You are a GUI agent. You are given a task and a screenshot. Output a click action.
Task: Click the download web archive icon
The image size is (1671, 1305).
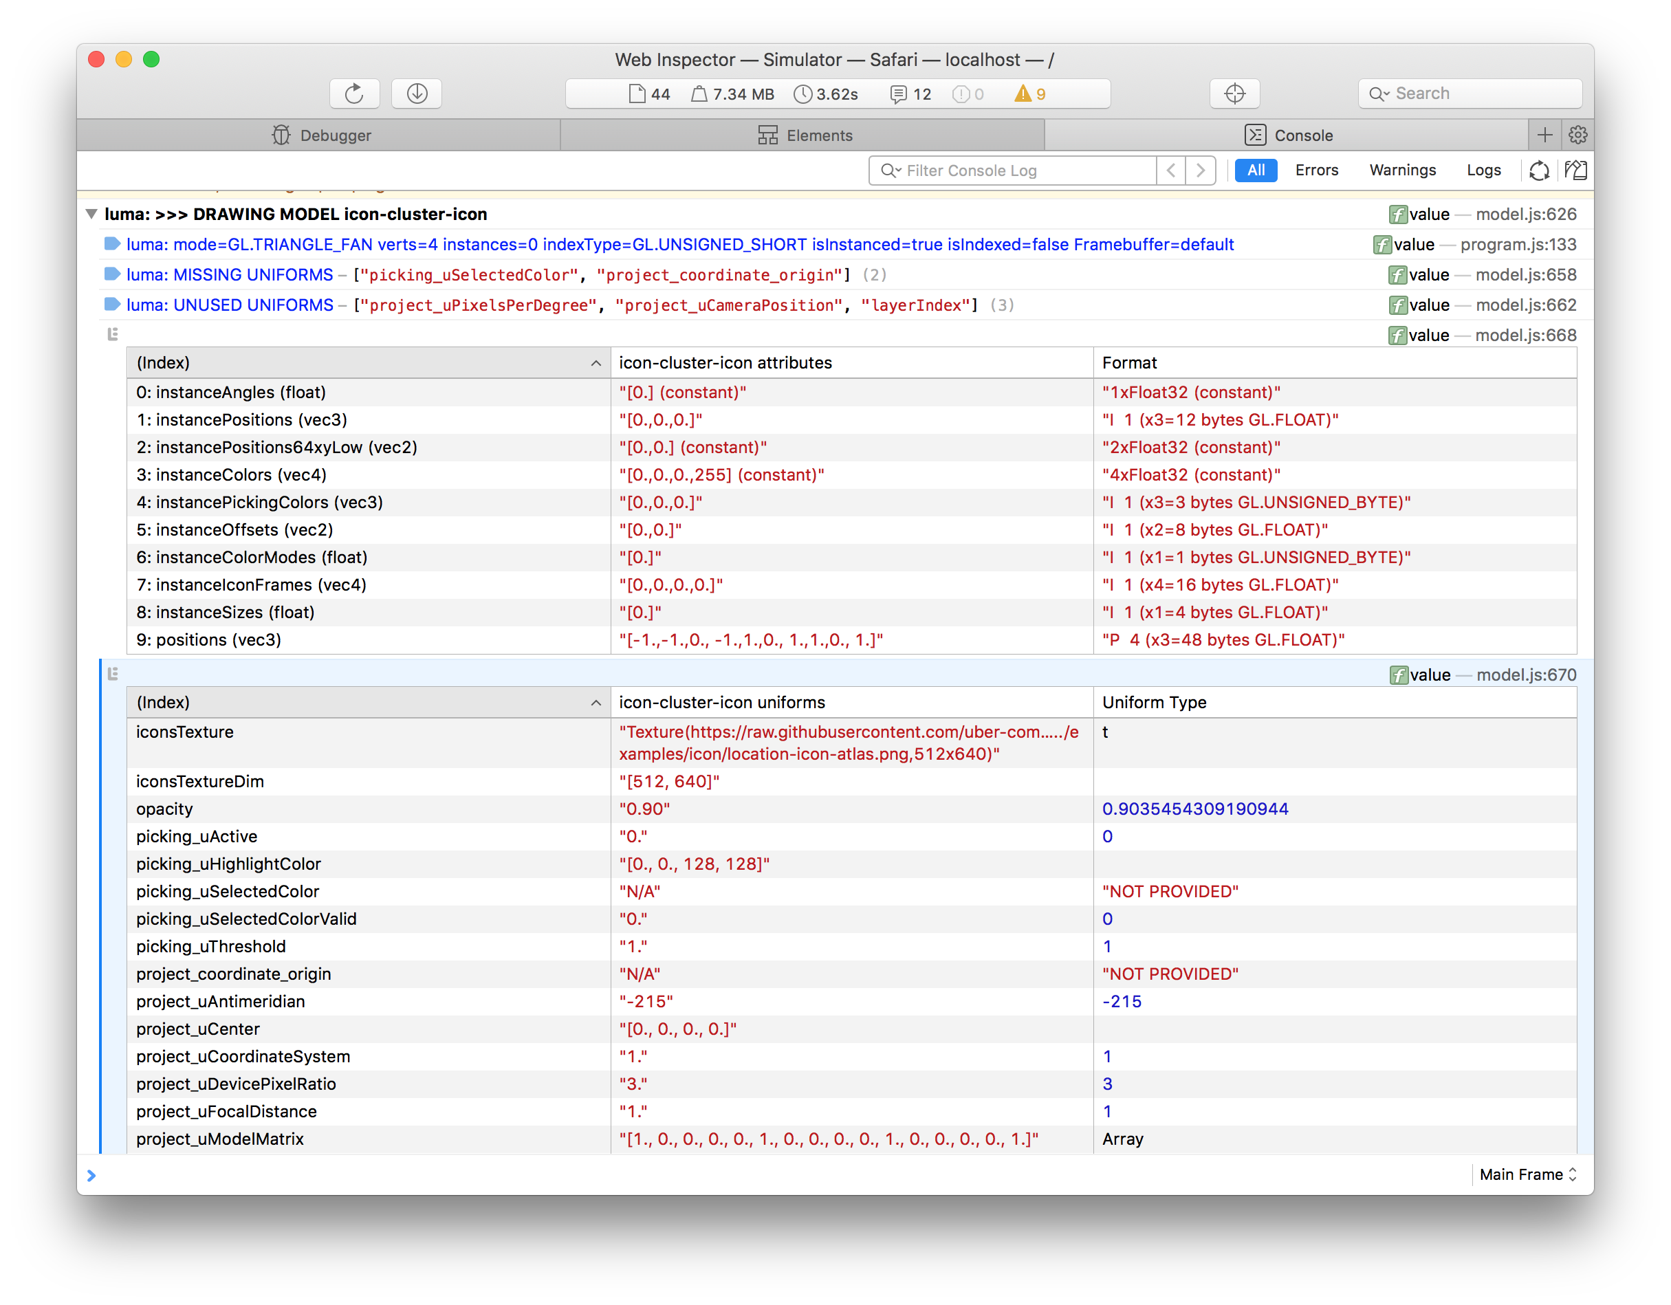click(x=416, y=94)
